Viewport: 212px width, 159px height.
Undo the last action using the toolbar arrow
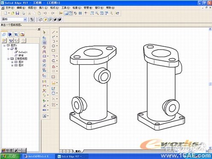[x=45, y=13]
